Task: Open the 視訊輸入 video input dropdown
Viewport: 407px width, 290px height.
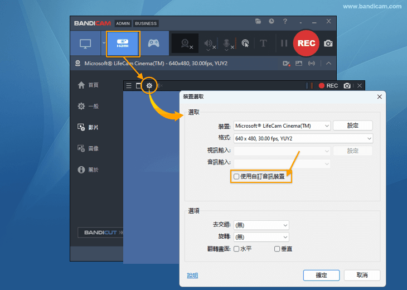Action: (282, 151)
